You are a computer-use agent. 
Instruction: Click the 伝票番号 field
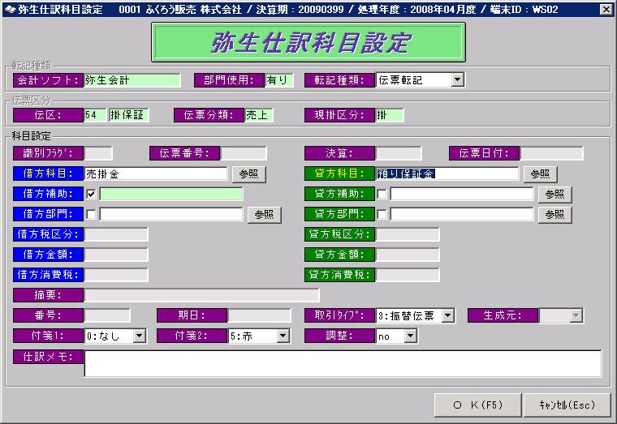click(244, 153)
